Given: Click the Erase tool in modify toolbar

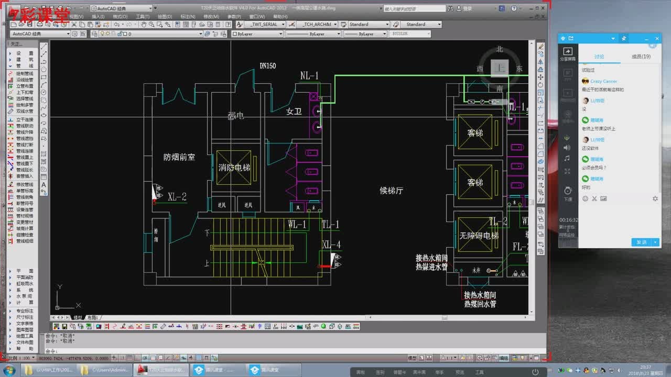Looking at the screenshot, I should click(x=541, y=47).
